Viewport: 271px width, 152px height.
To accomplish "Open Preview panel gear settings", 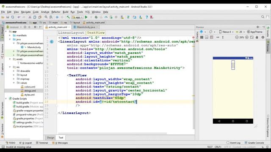I will [258, 27].
